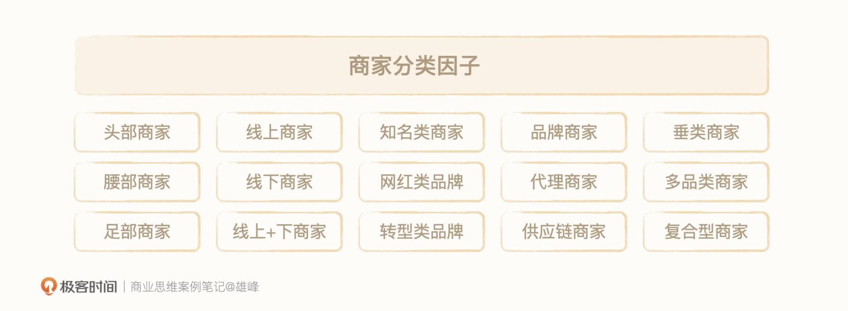Click the 商业思维案例笔记@雄峰 caption
This screenshot has height=311, width=848.
click(195, 287)
